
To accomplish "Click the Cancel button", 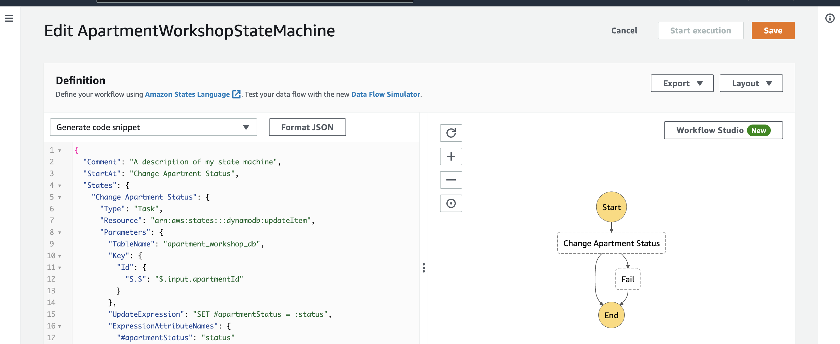I will (624, 31).
